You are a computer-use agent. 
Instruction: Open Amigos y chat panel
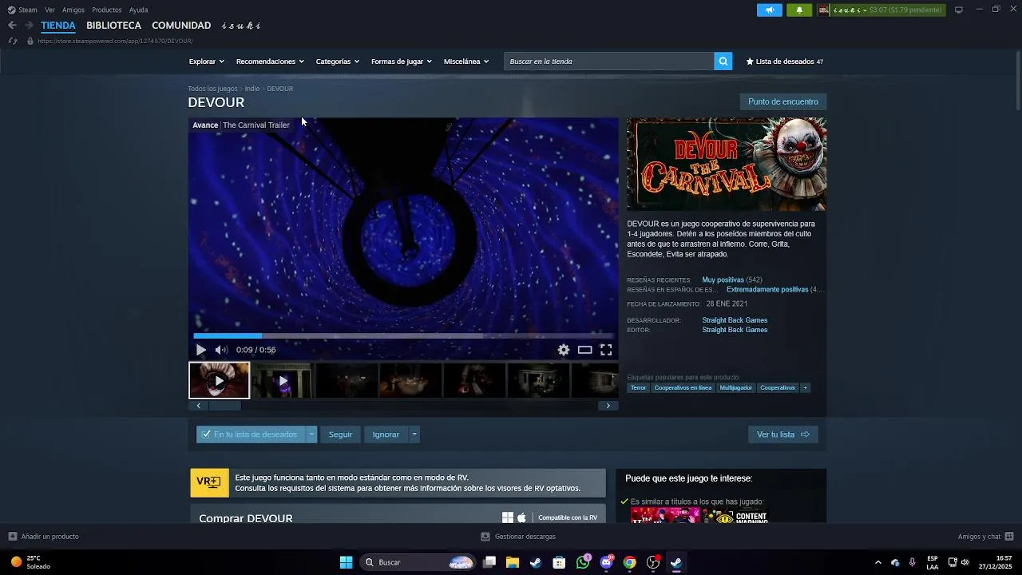(985, 537)
